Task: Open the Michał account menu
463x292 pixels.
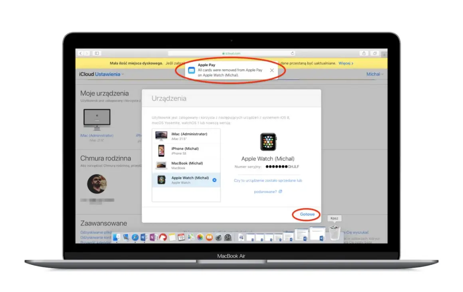Action: pos(375,74)
